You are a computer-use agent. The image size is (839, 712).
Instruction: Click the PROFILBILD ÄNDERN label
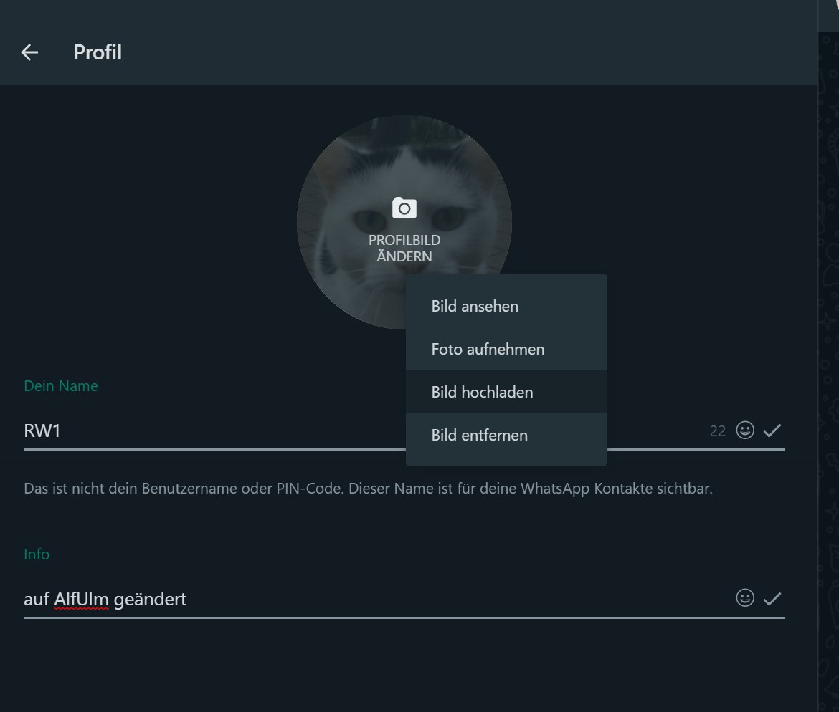click(404, 248)
